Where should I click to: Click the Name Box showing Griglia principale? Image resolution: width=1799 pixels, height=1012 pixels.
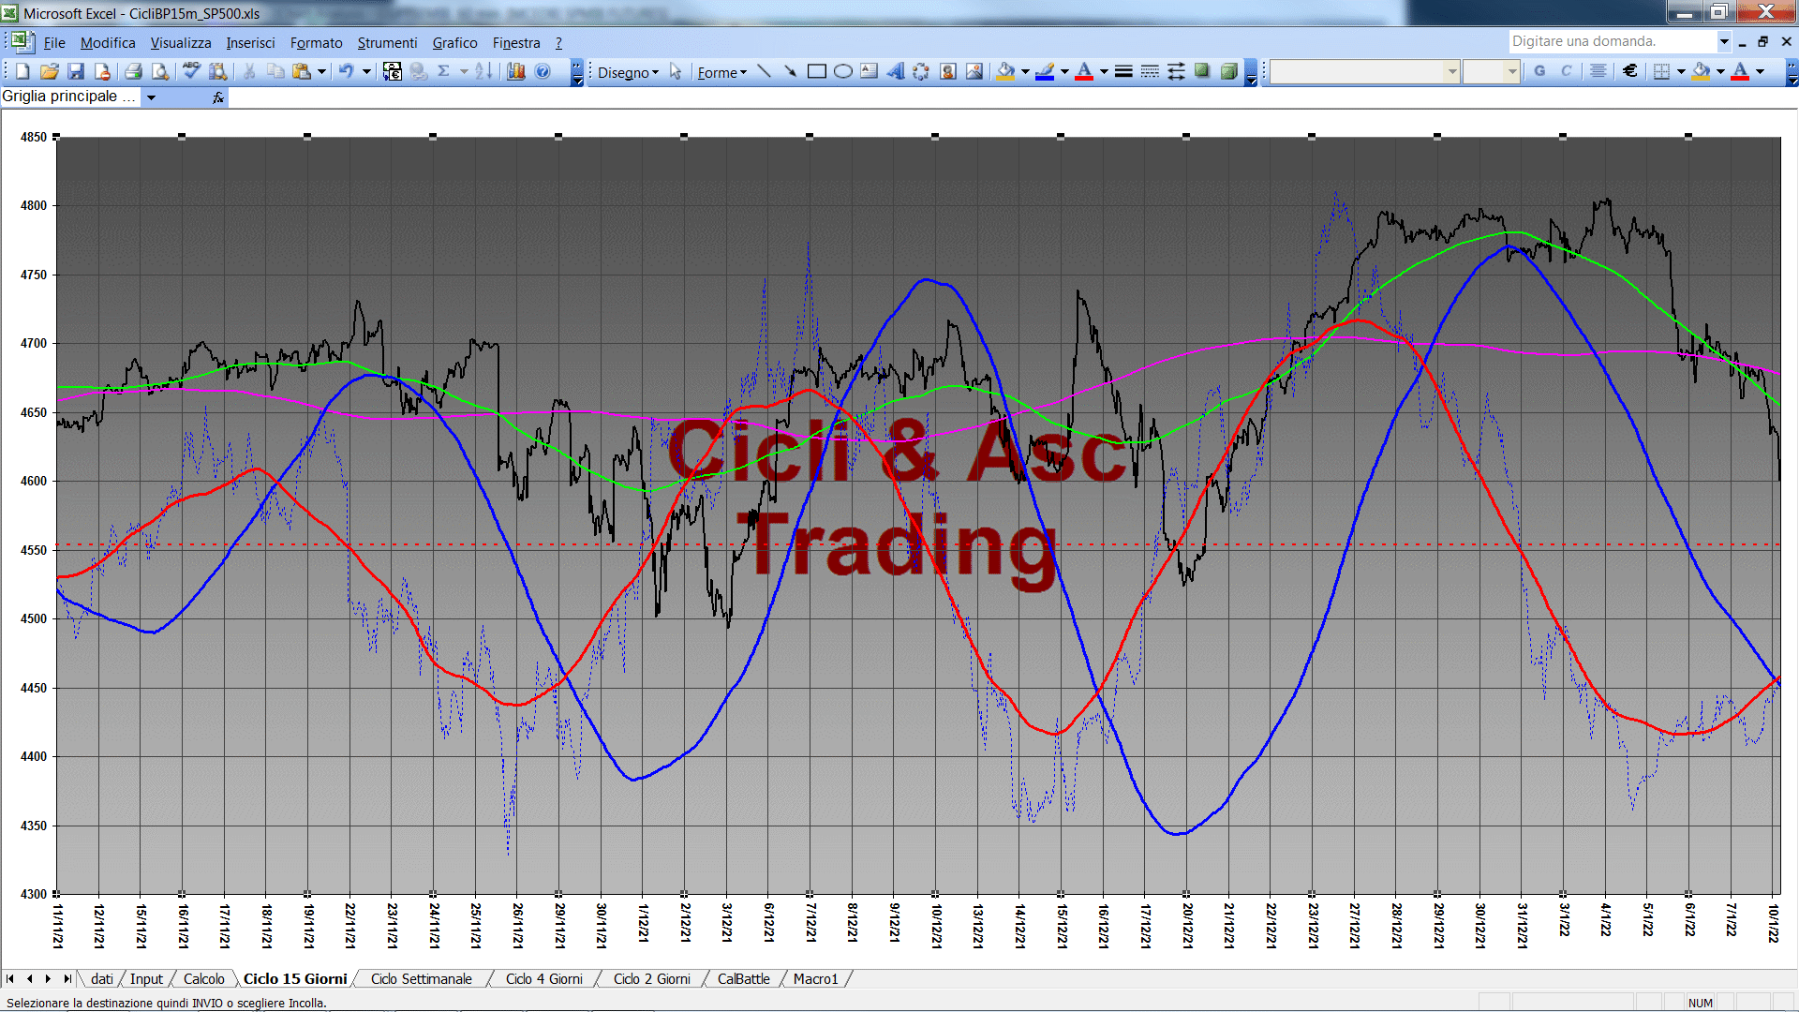70,97
